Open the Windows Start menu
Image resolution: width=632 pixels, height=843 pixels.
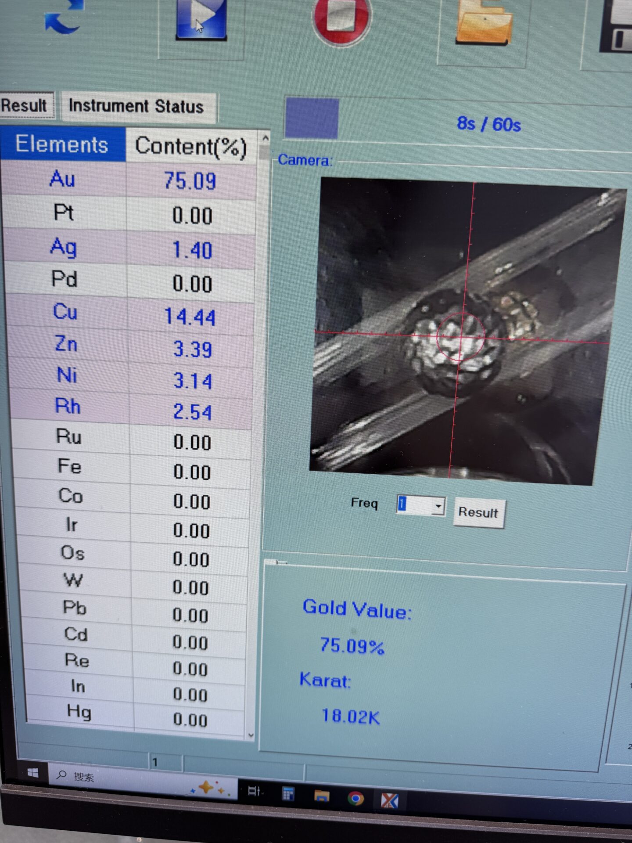(33, 773)
